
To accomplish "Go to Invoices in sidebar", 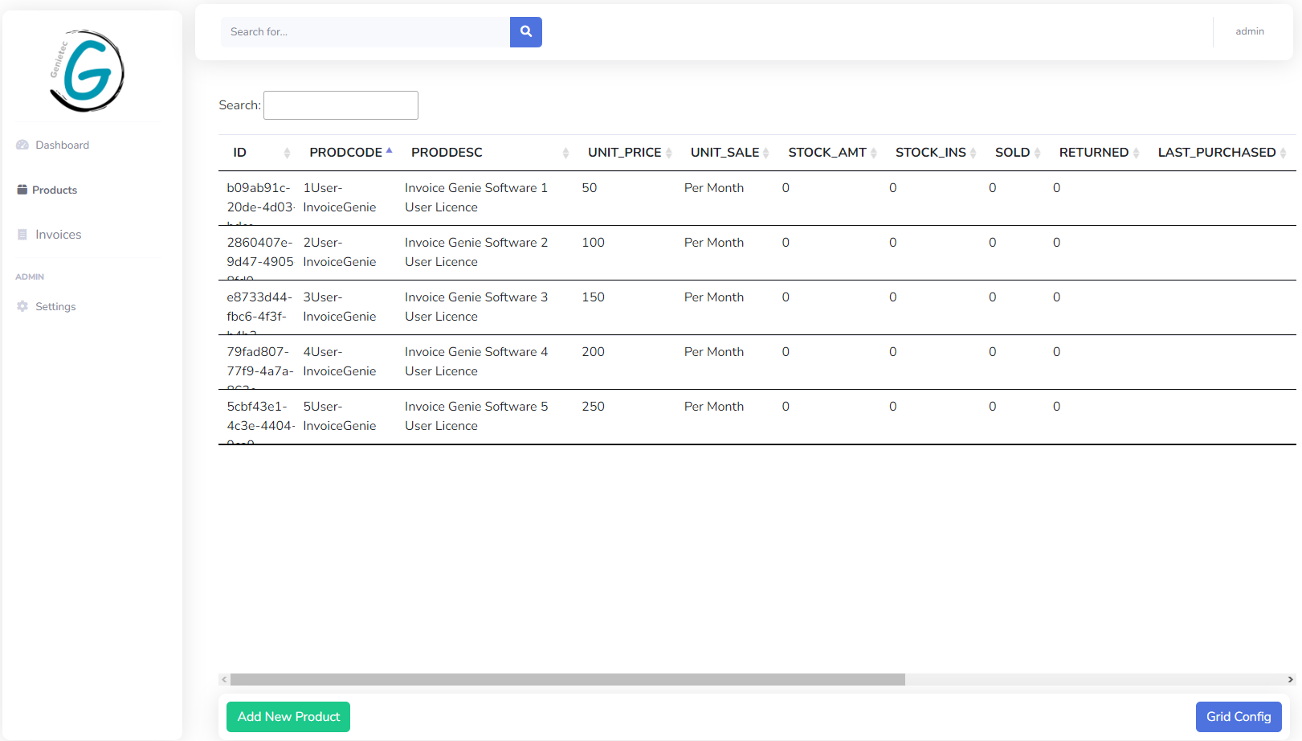I will coord(50,235).
